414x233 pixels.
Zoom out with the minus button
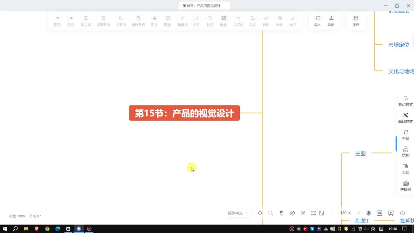coord(331,213)
